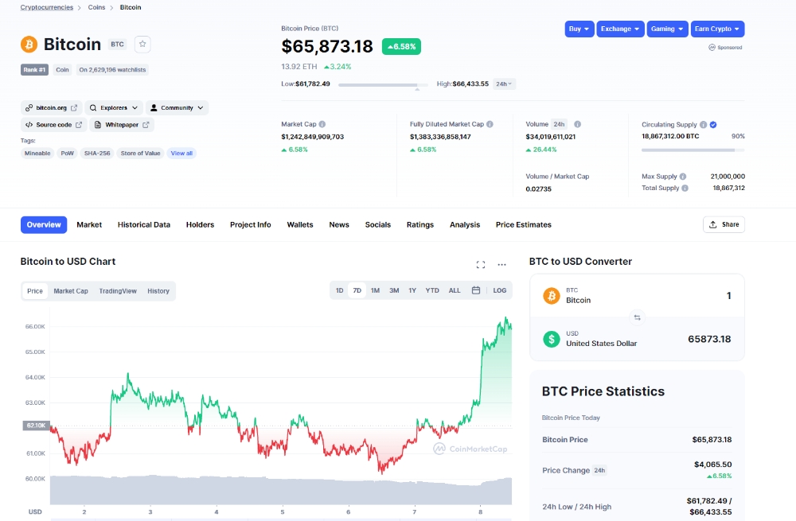Click Market Cap info icon
This screenshot has width=796, height=521.
[x=322, y=124]
